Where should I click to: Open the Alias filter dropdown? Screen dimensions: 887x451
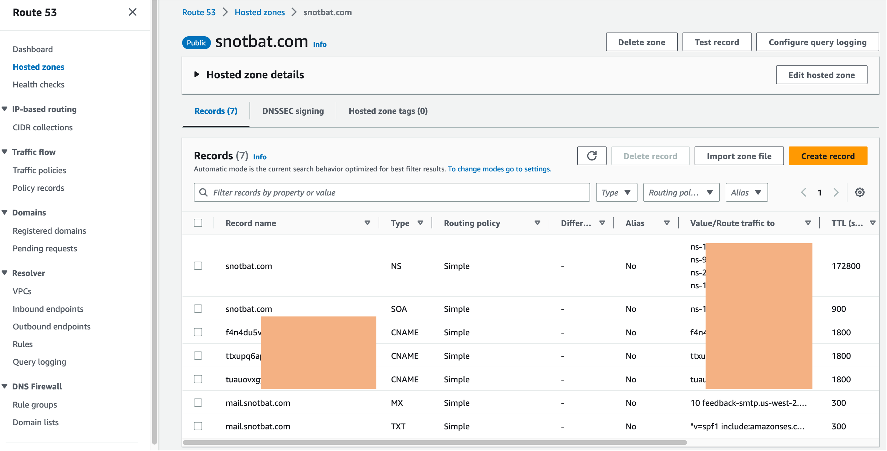pyautogui.click(x=747, y=192)
